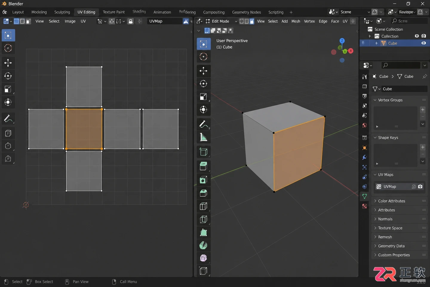The image size is (430, 287).
Task: Select the Extrude Region tool
Action: (x=203, y=166)
